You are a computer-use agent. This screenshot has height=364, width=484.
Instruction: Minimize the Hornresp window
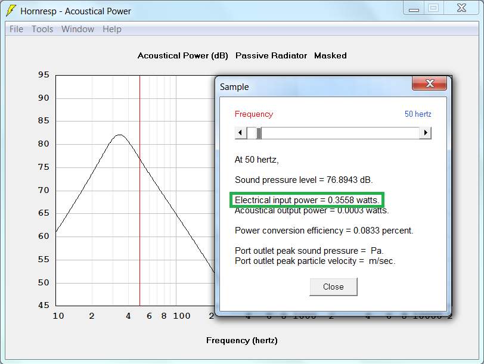point(414,8)
